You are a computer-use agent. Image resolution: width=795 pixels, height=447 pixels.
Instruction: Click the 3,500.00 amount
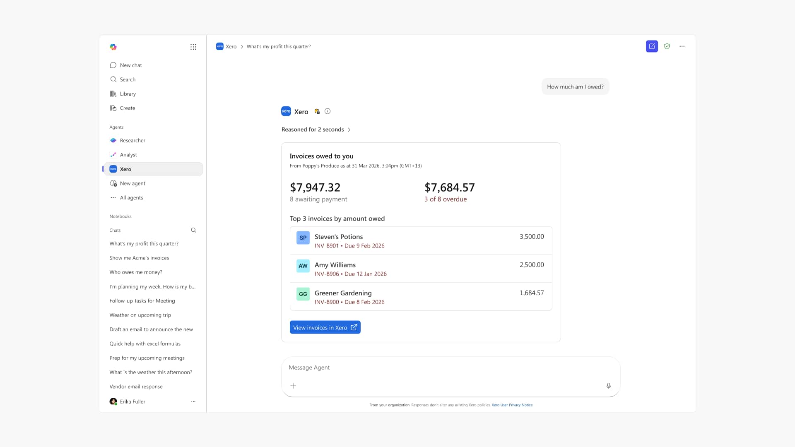coord(532,237)
